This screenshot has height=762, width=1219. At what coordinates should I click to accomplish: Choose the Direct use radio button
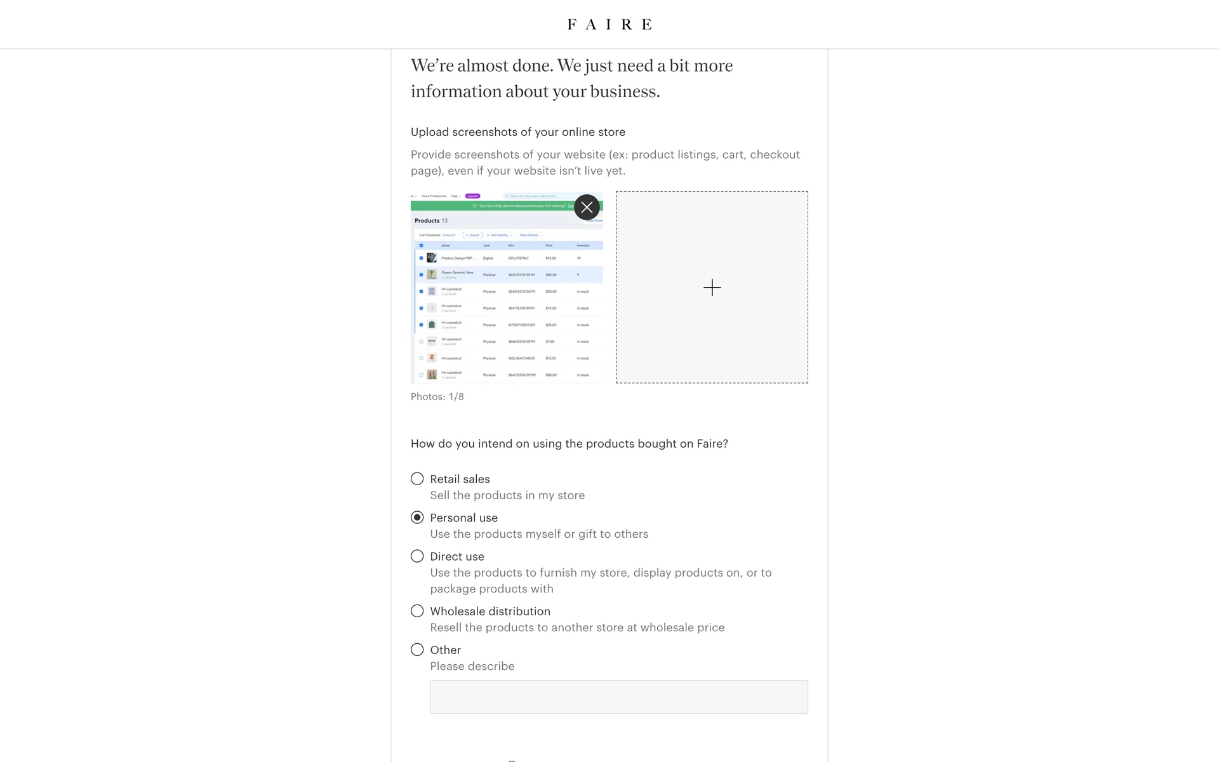[417, 556]
